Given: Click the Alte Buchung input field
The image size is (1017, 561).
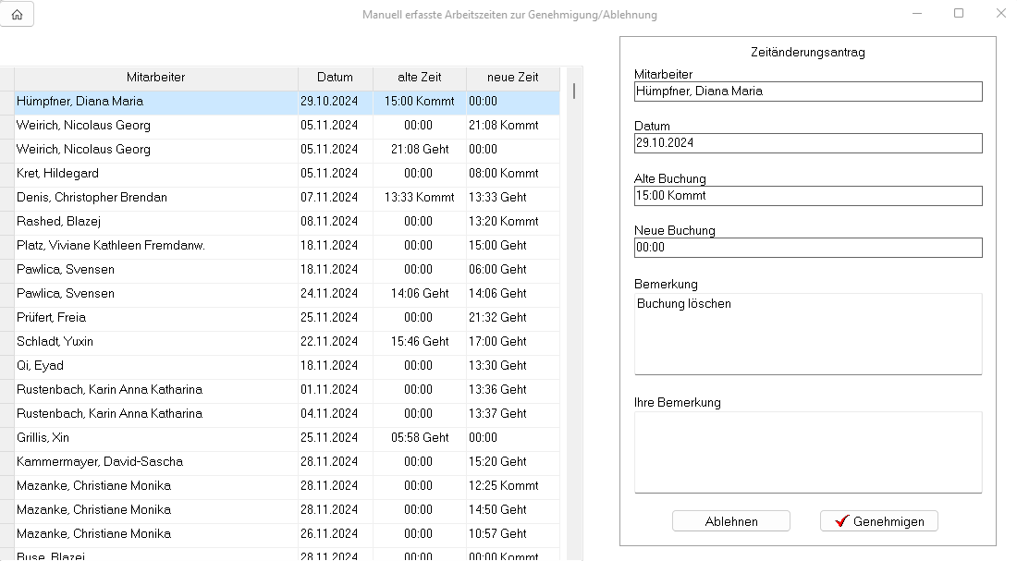Looking at the screenshot, I should click(x=807, y=196).
